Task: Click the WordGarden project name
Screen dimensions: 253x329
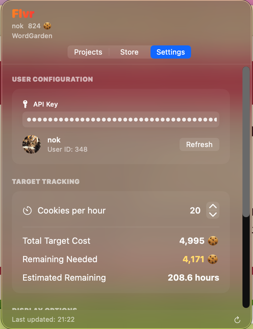Action: [x=32, y=36]
